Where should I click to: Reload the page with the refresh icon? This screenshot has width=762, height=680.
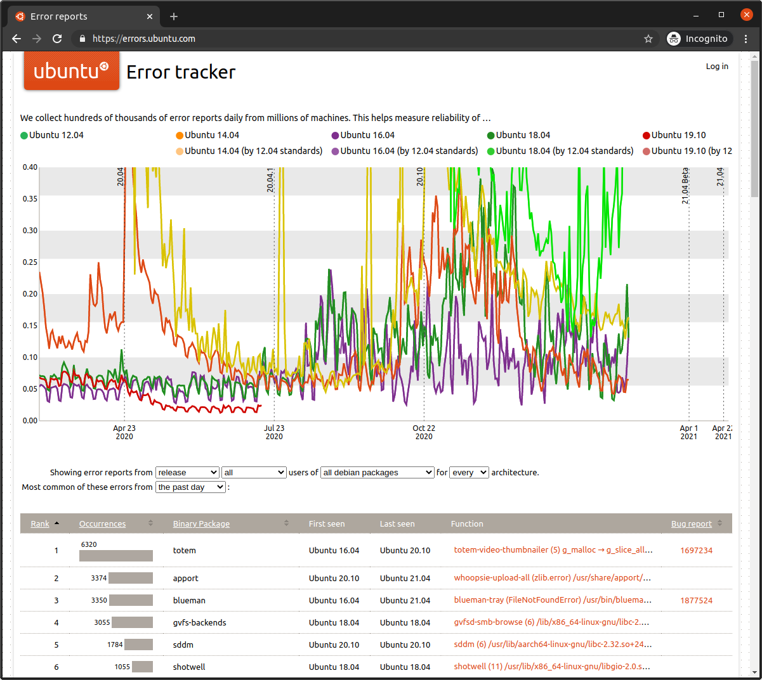click(57, 39)
